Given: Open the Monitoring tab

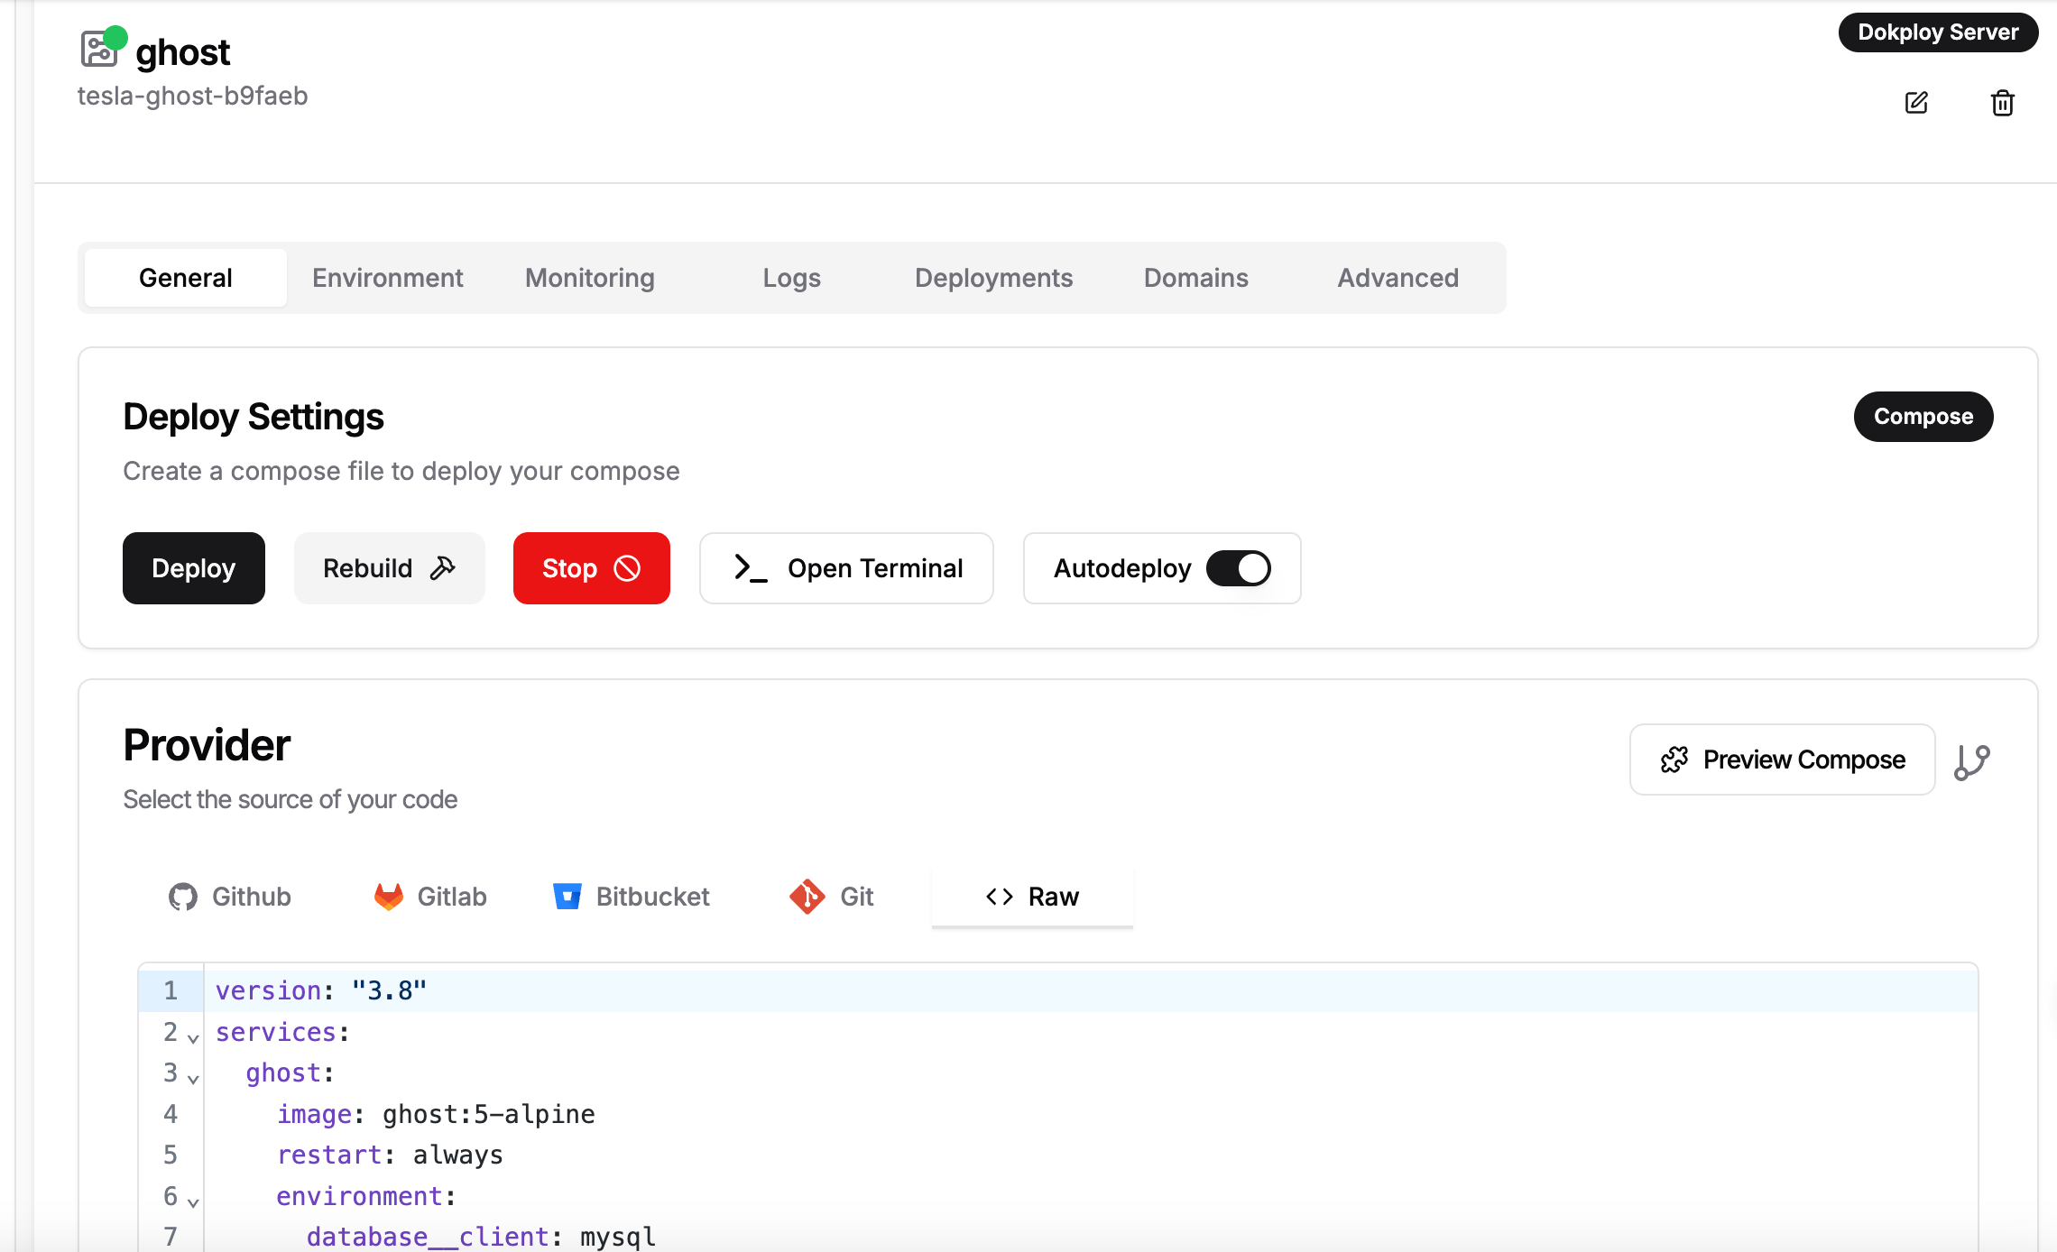Looking at the screenshot, I should click(x=590, y=278).
